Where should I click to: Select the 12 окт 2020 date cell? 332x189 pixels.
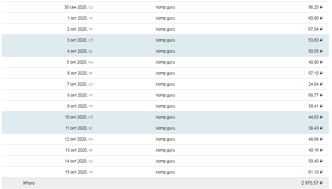pos(79,139)
